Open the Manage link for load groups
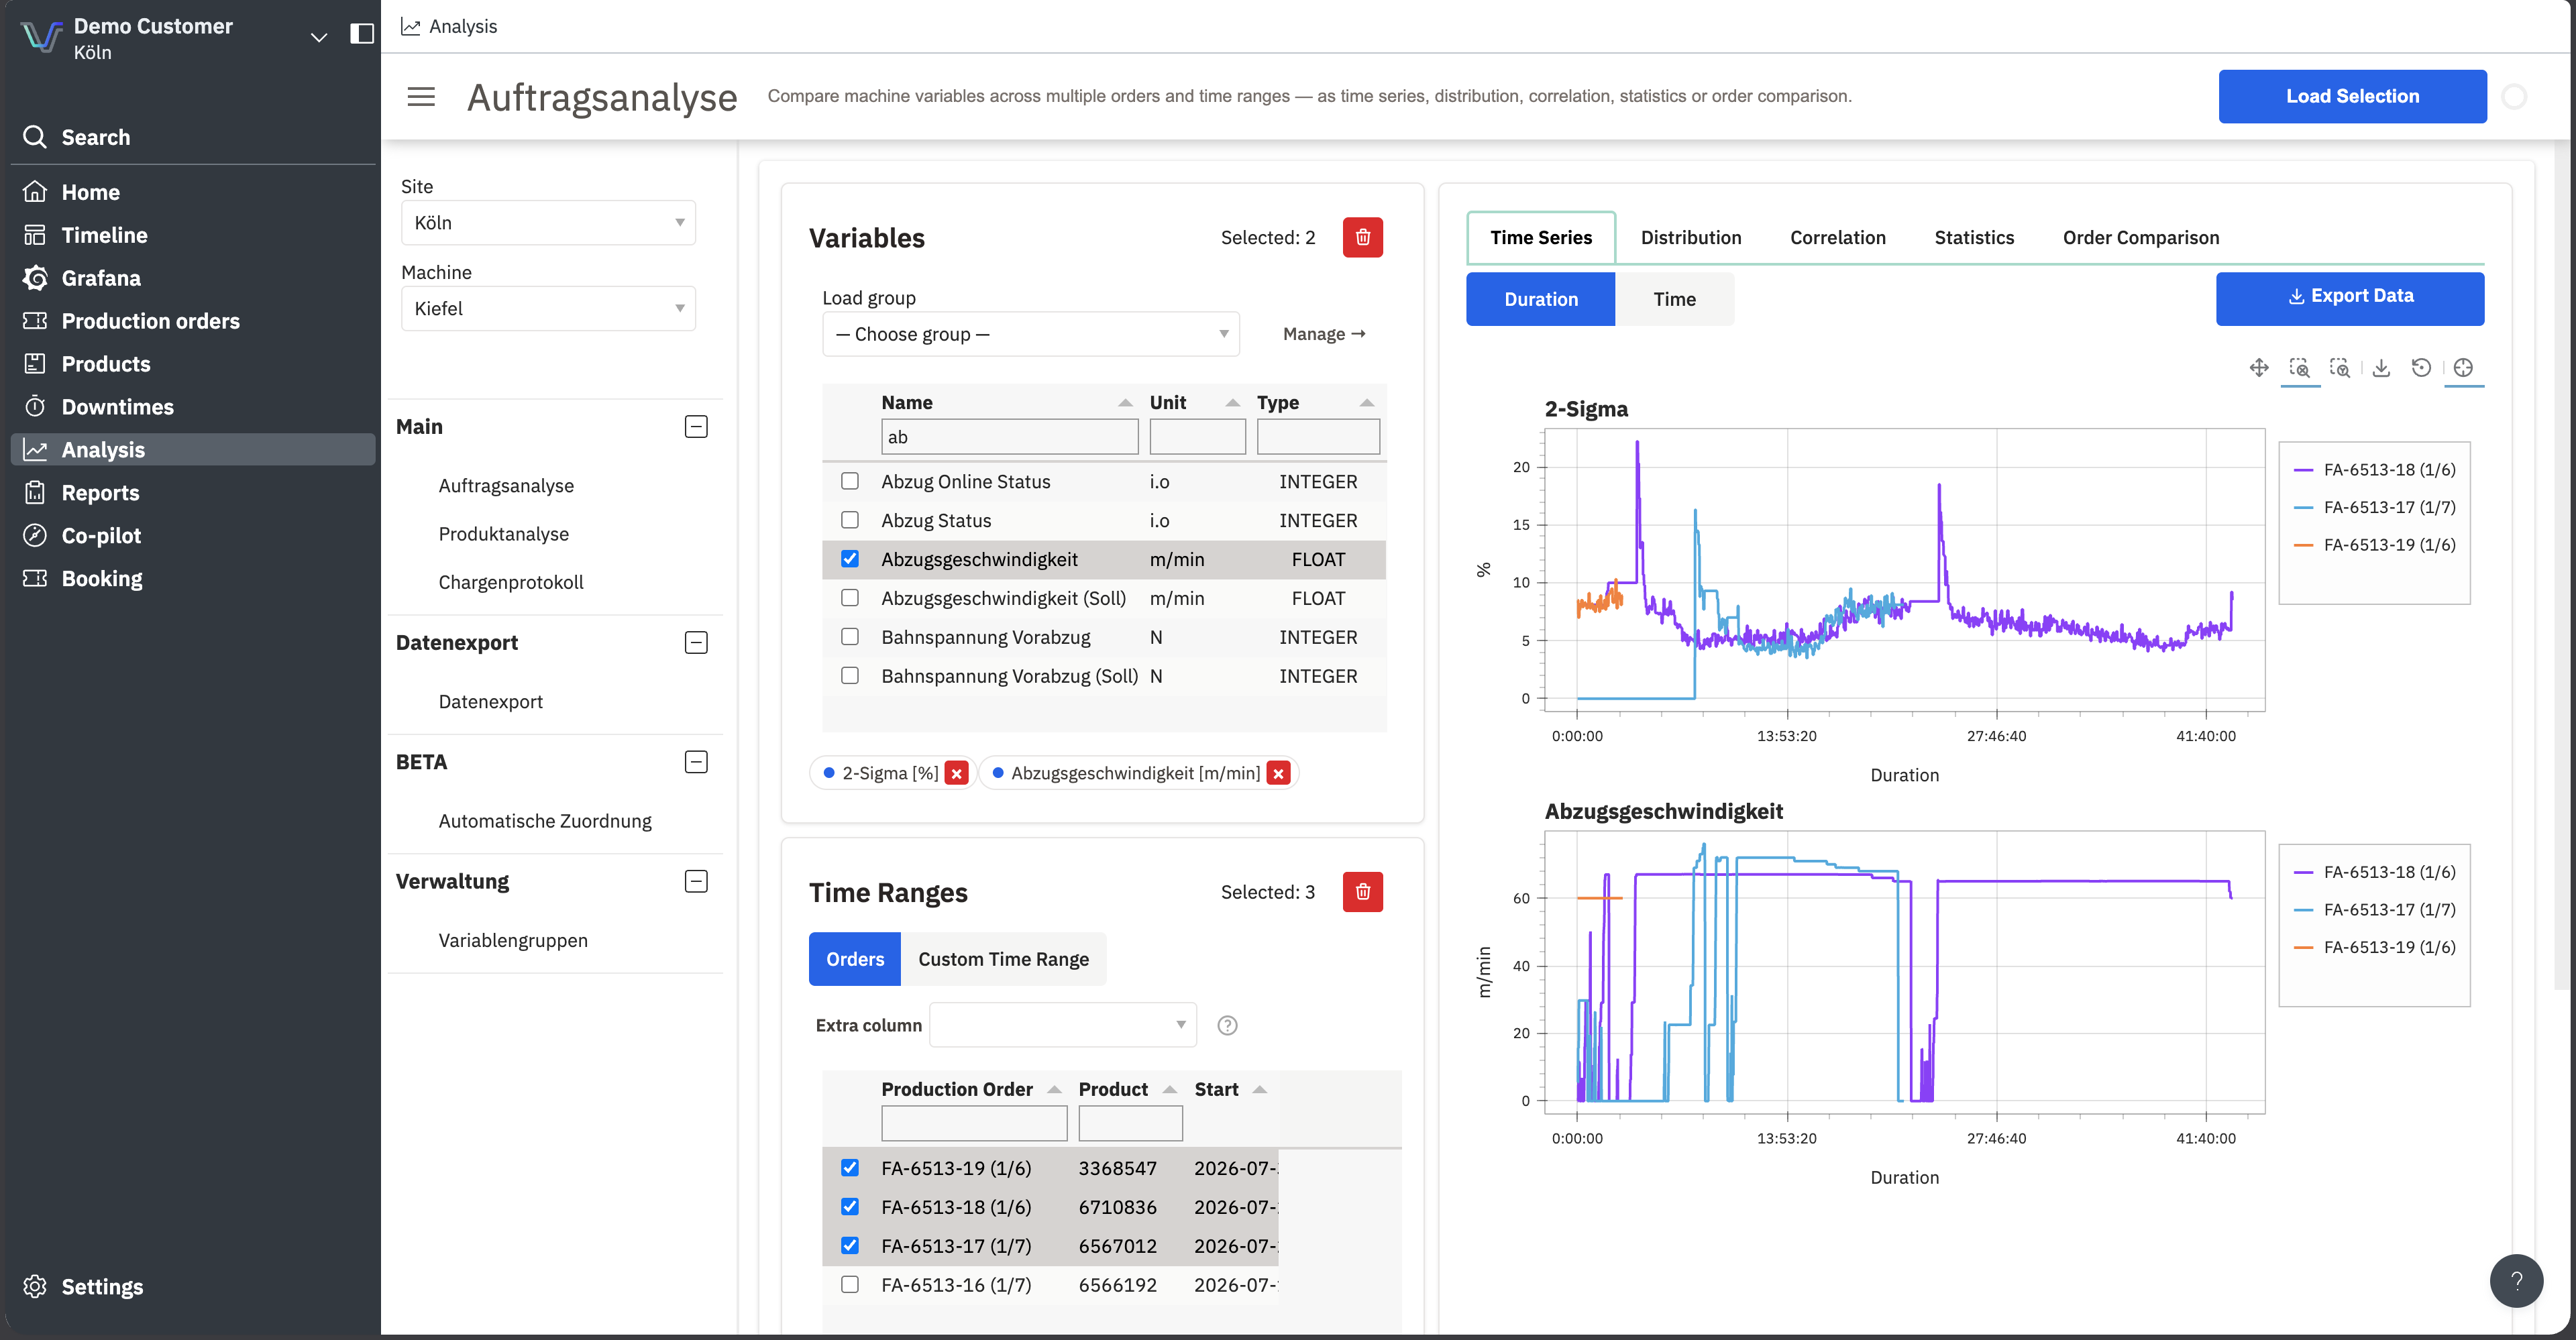Screen dimensions: 2576x1340 click(x=1324, y=334)
